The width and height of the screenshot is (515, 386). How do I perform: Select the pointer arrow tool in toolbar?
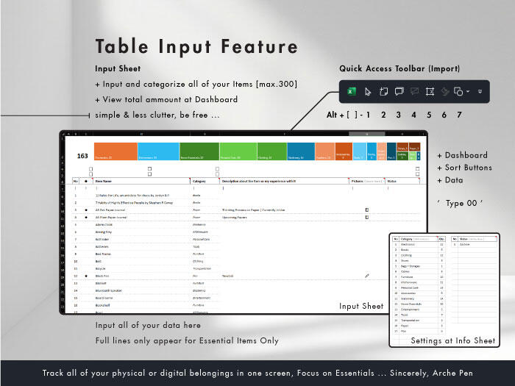point(368,91)
